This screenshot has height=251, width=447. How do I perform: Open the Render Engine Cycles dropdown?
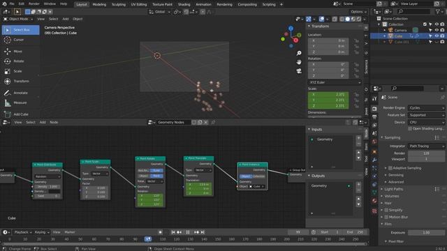click(426, 108)
